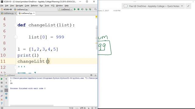
Task: Open Run panel settings gear
Action: coord(91,75)
